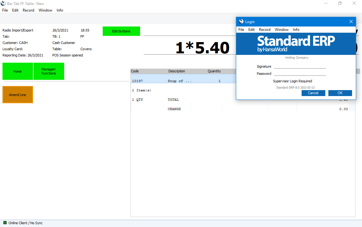Image resolution: width=362 pixels, height=227 pixels.
Task: Cancel the supervisor login
Action: (x=313, y=93)
